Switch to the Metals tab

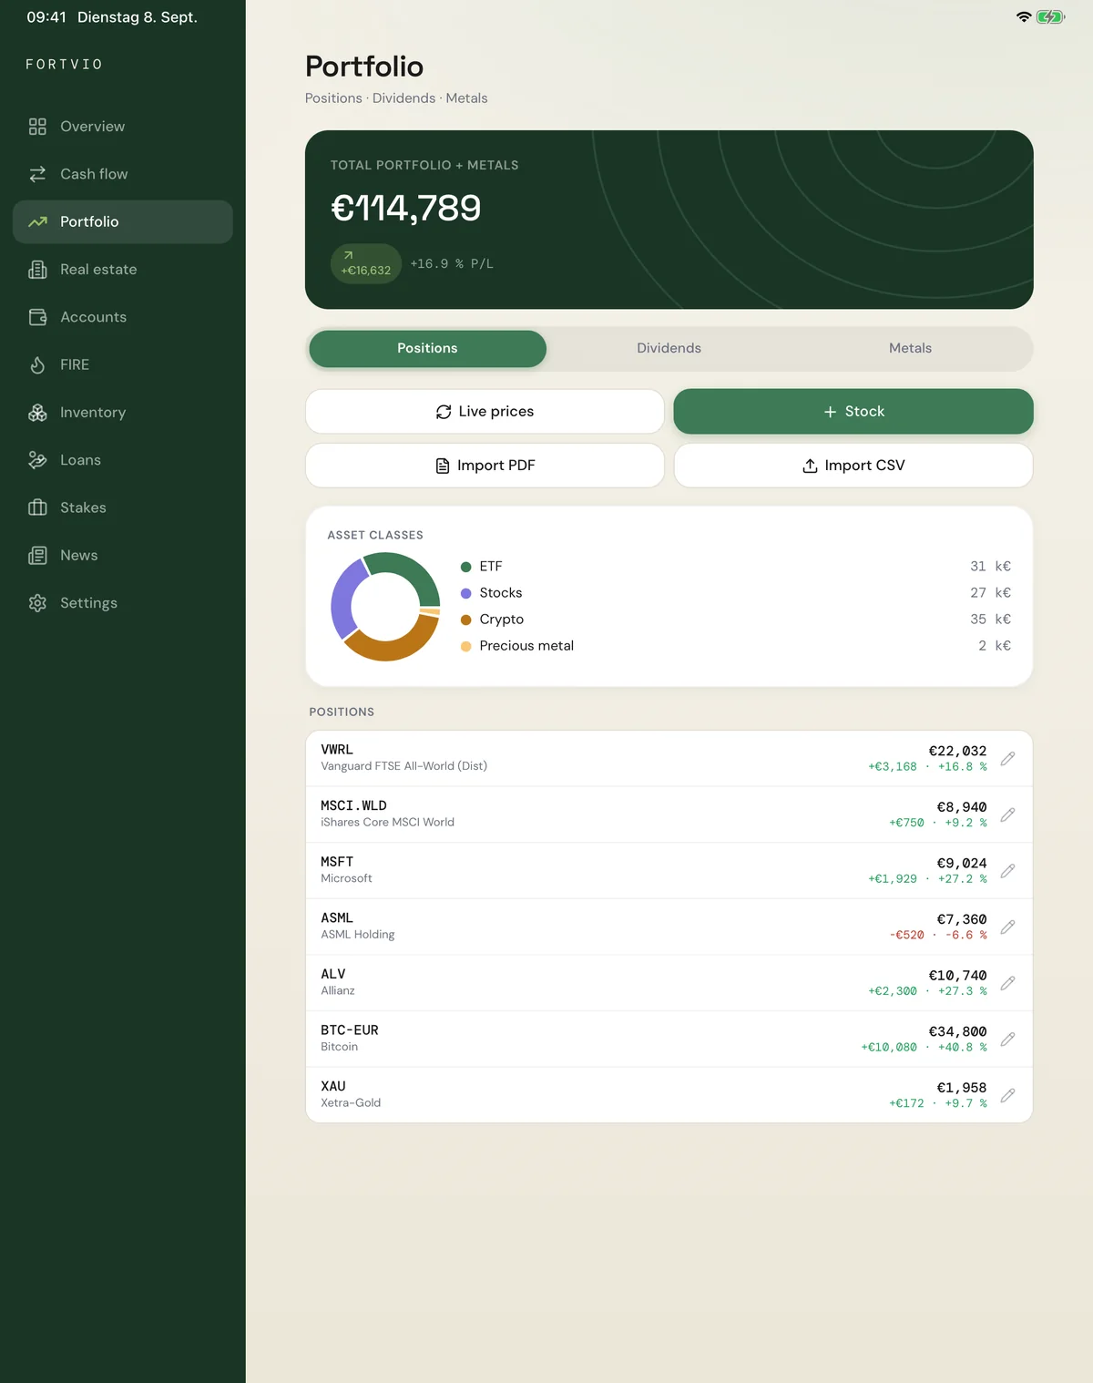(x=910, y=349)
